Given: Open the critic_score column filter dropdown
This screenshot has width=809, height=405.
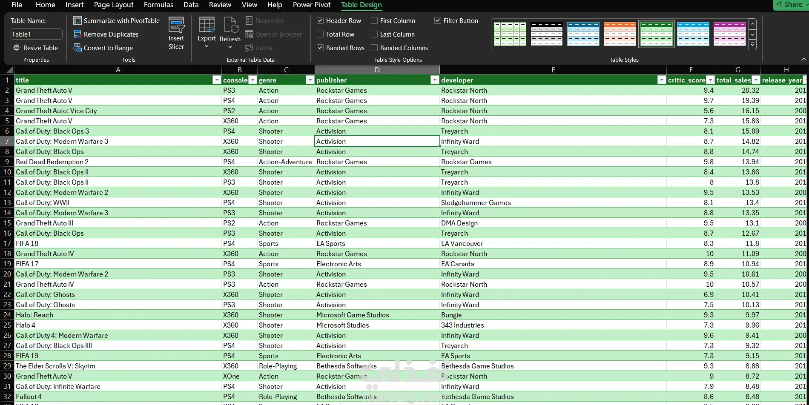Looking at the screenshot, I should [710, 80].
